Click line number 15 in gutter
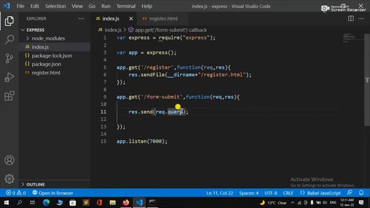 click(103, 141)
